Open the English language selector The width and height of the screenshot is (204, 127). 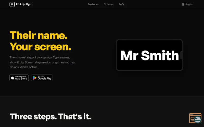tap(187, 4)
